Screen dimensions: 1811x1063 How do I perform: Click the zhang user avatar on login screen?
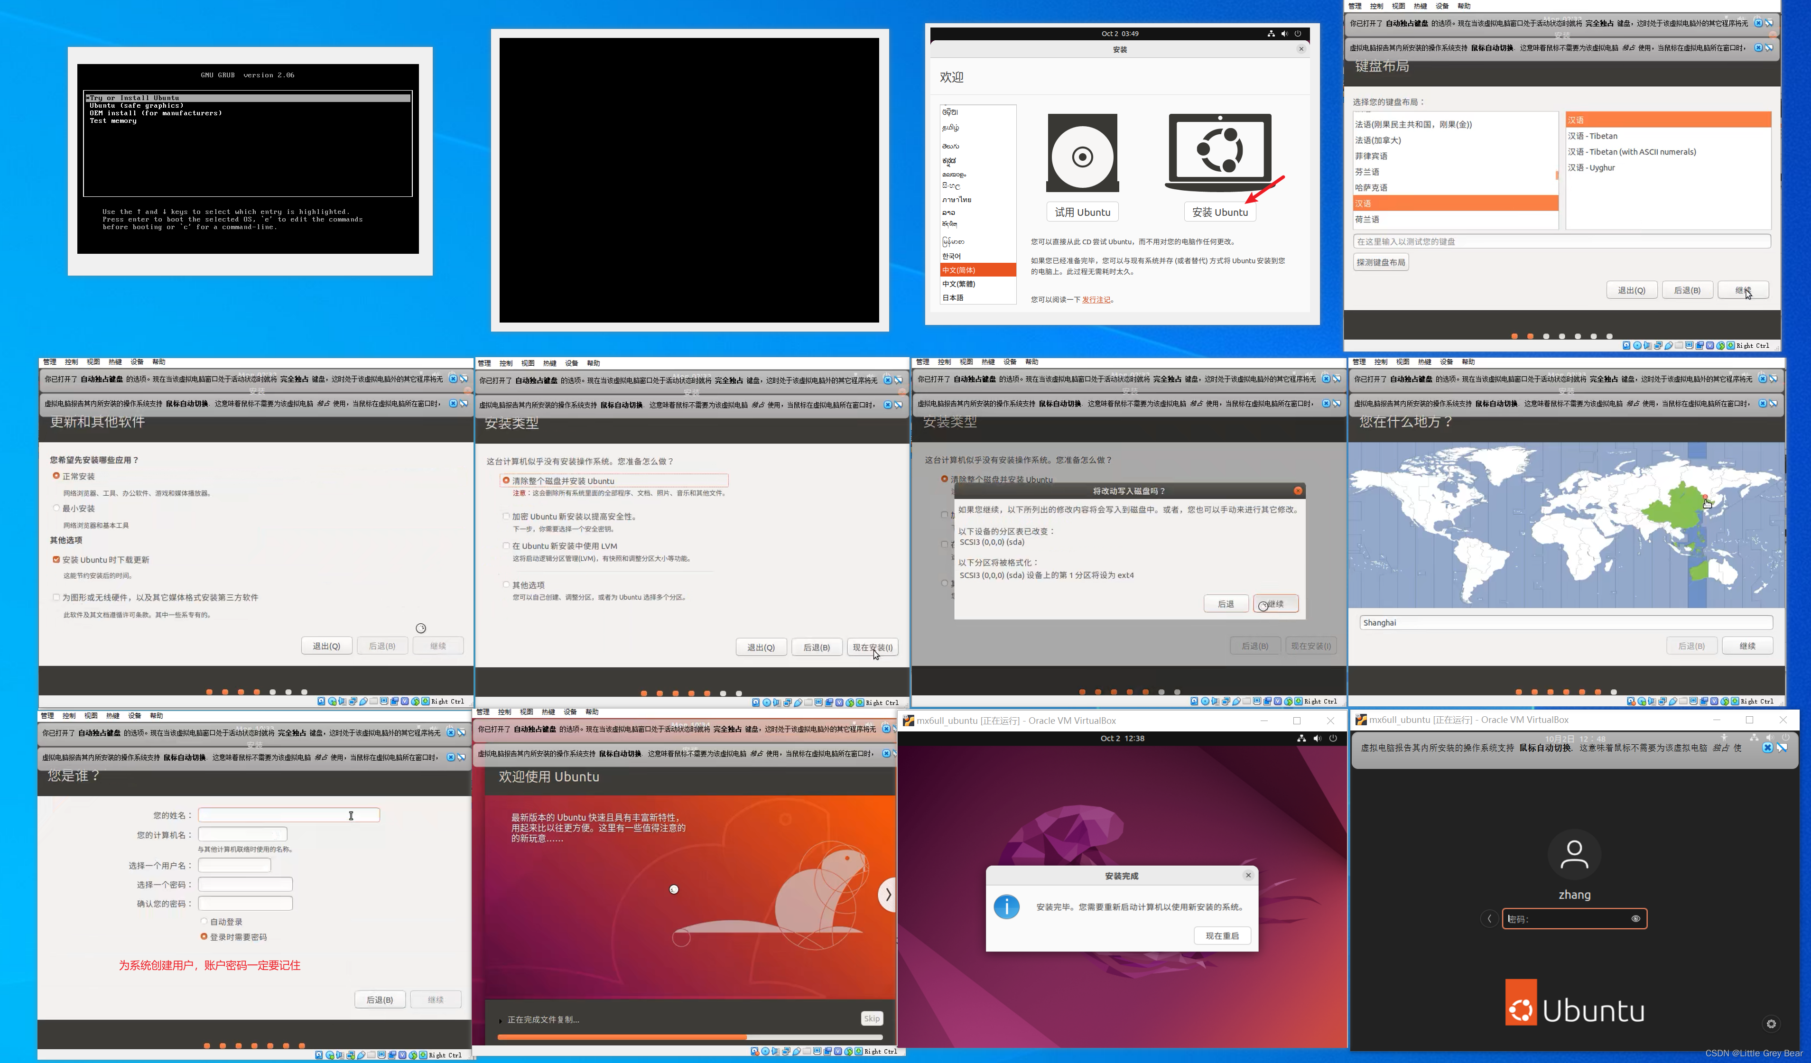coord(1574,855)
